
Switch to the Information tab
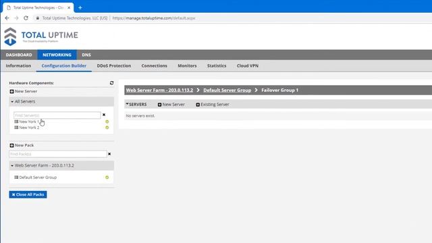18,66
